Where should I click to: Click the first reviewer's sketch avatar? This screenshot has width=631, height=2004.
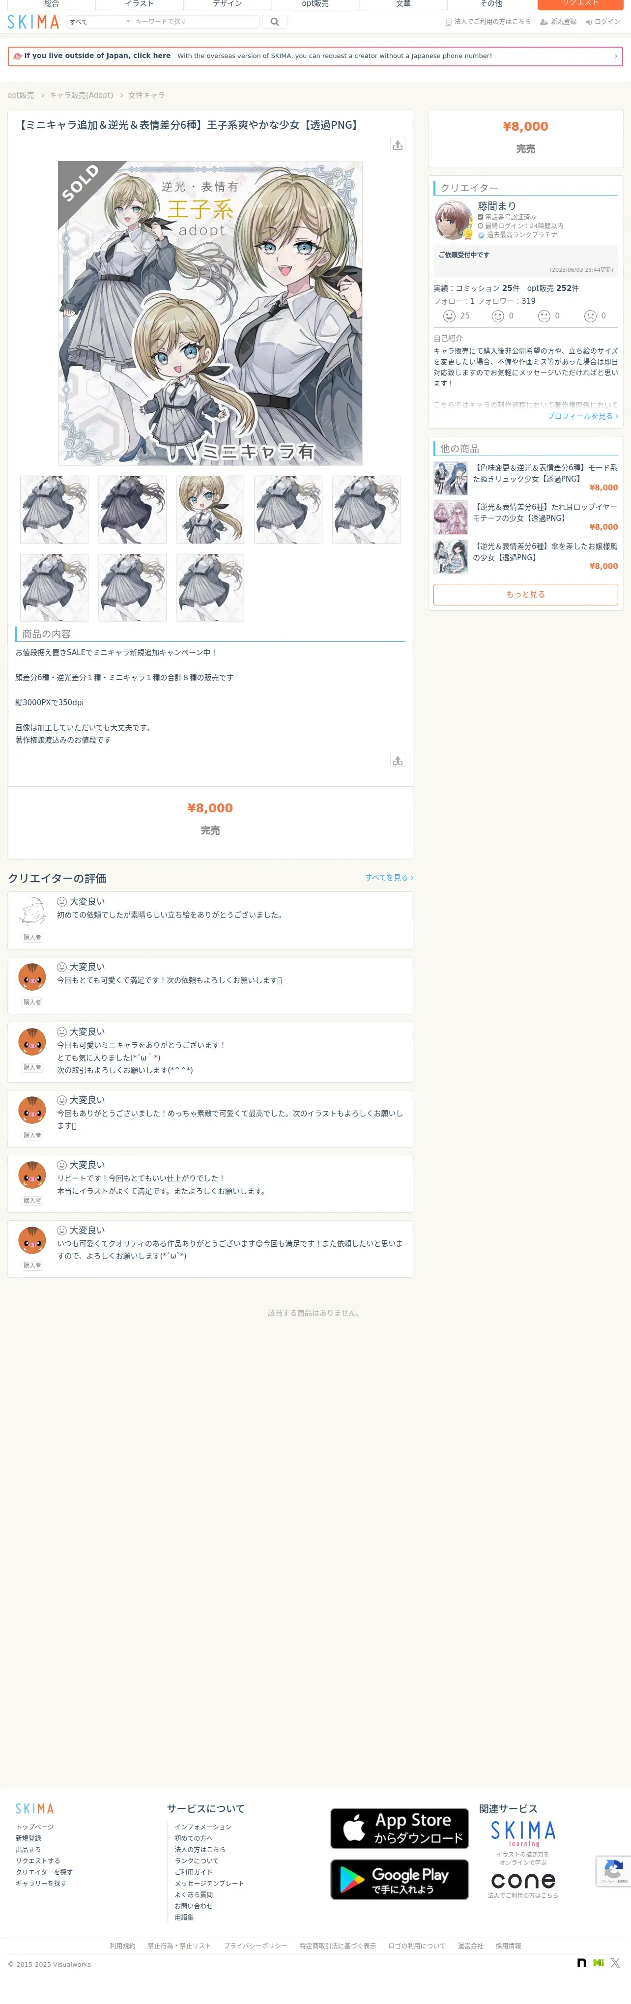click(x=32, y=911)
